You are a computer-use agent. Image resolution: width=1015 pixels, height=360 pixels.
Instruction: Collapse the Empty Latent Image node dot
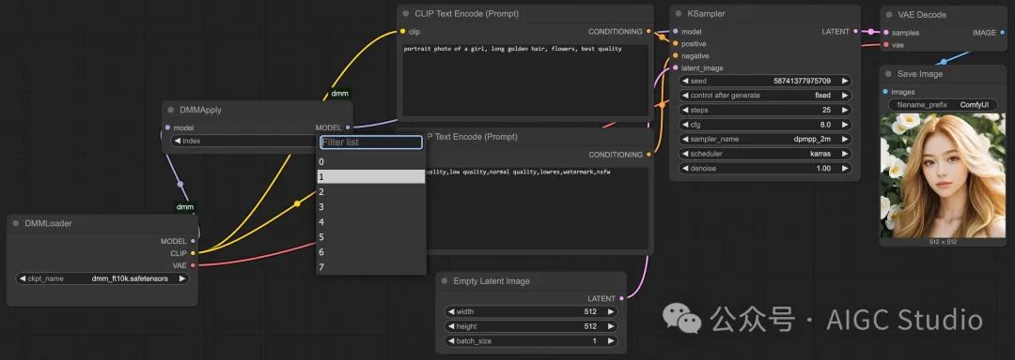click(x=445, y=280)
